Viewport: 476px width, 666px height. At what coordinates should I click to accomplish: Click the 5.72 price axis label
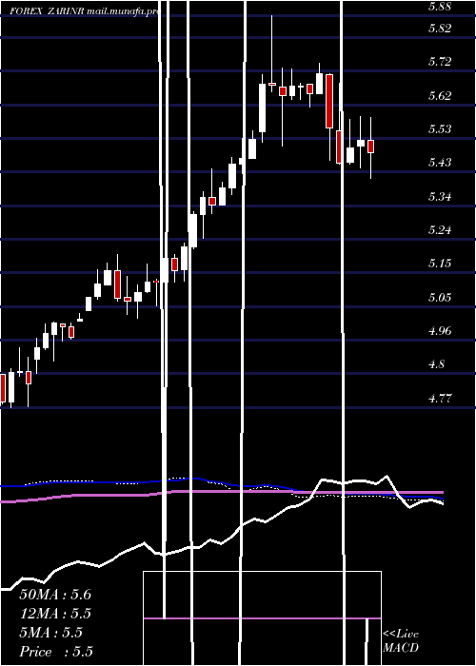439,62
